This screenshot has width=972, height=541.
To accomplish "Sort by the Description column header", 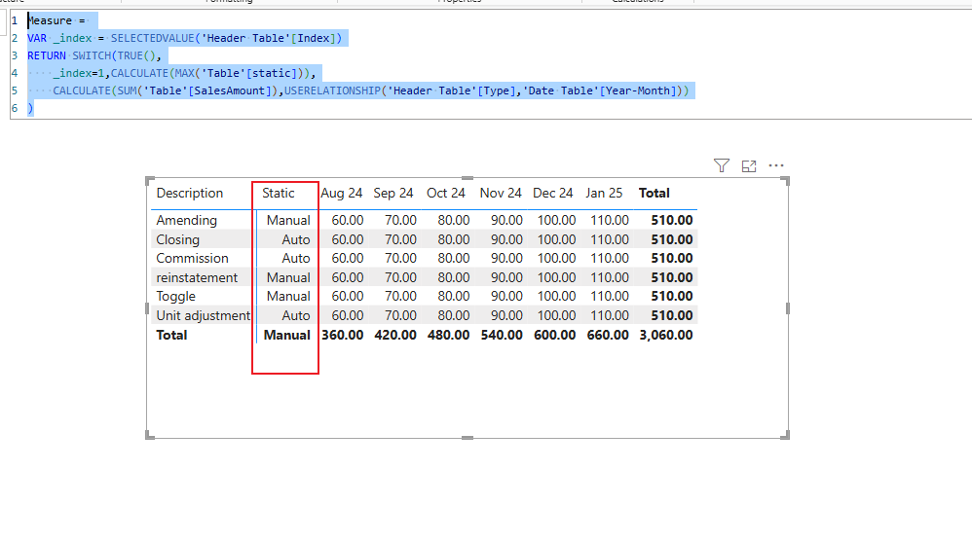I will click(x=190, y=193).
